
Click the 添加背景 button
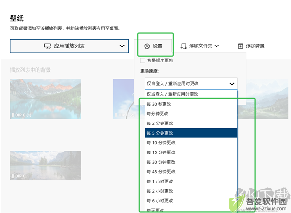click(251, 46)
